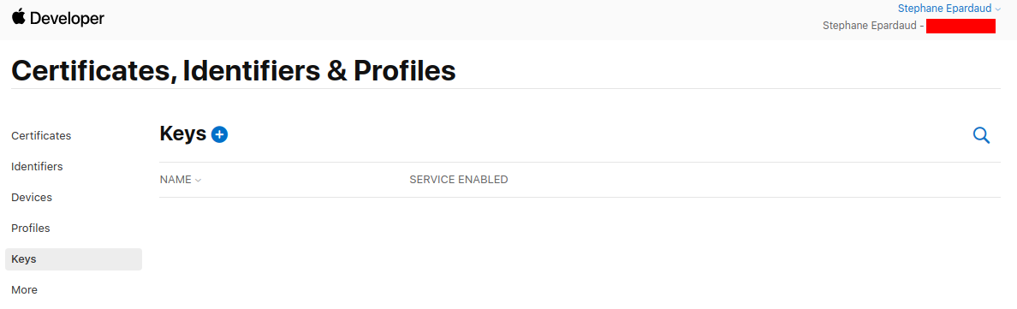
Task: Select Profiles from the sidebar
Action: point(31,228)
